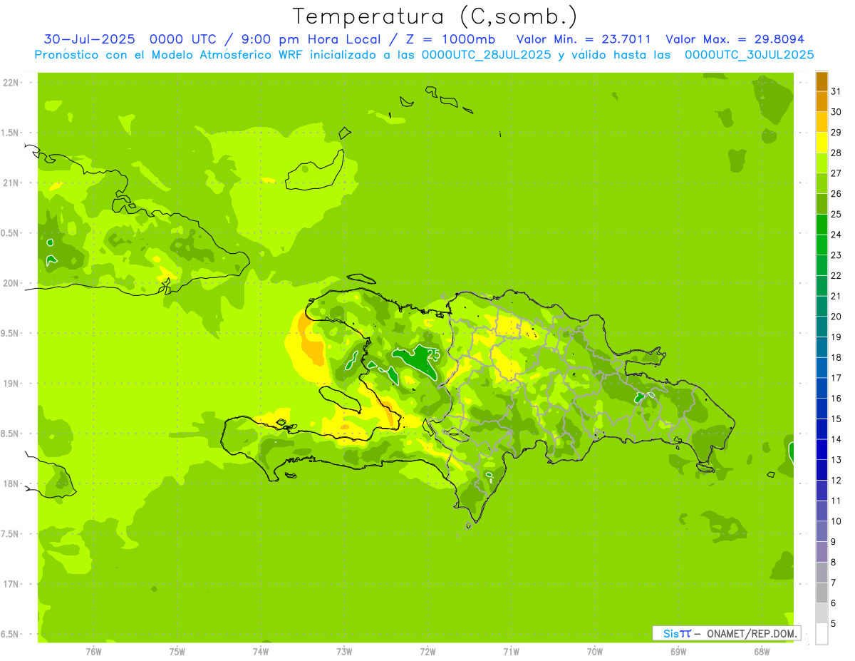Click legend value '20'
The height and width of the screenshot is (661, 855).
(x=836, y=317)
